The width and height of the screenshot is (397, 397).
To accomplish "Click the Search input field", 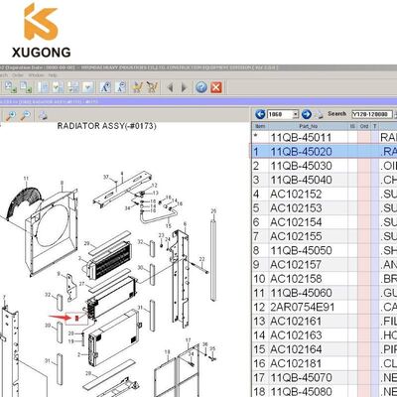I will tap(372, 114).
